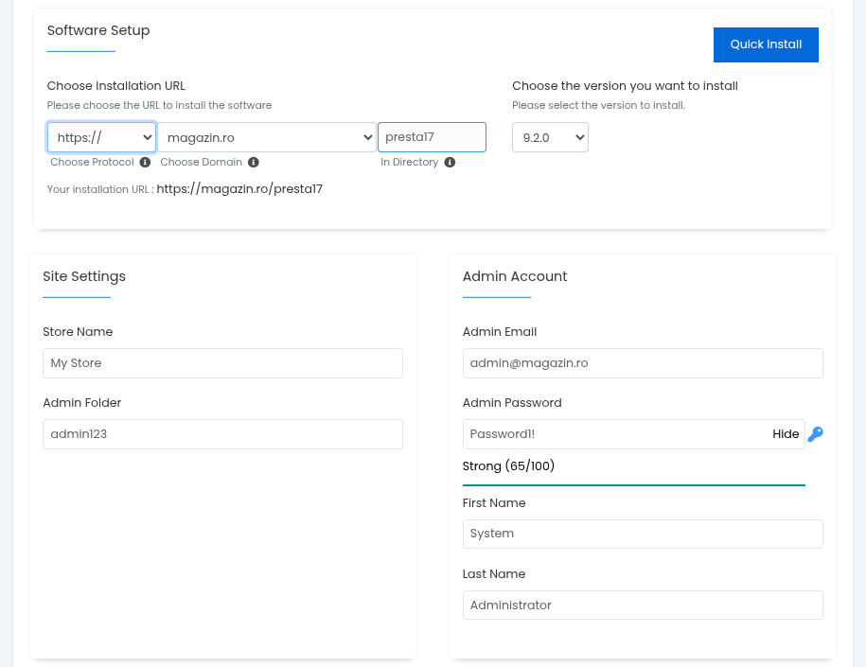Open the https:// protocol dropdown

coord(101,137)
